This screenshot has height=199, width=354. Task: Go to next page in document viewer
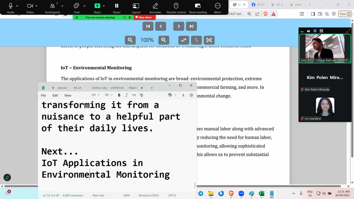point(179,26)
